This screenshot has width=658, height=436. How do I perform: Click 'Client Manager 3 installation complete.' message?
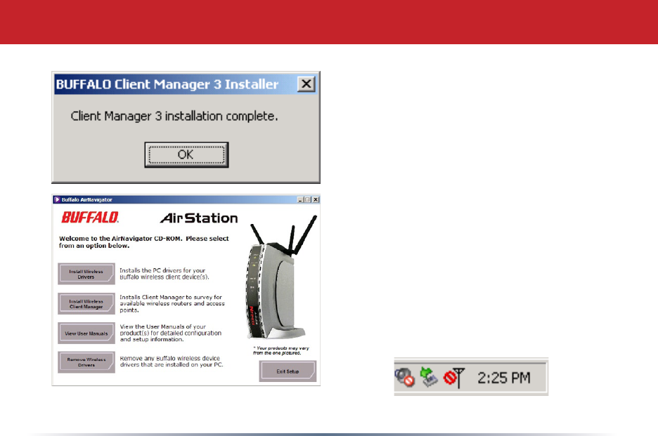coord(174,116)
